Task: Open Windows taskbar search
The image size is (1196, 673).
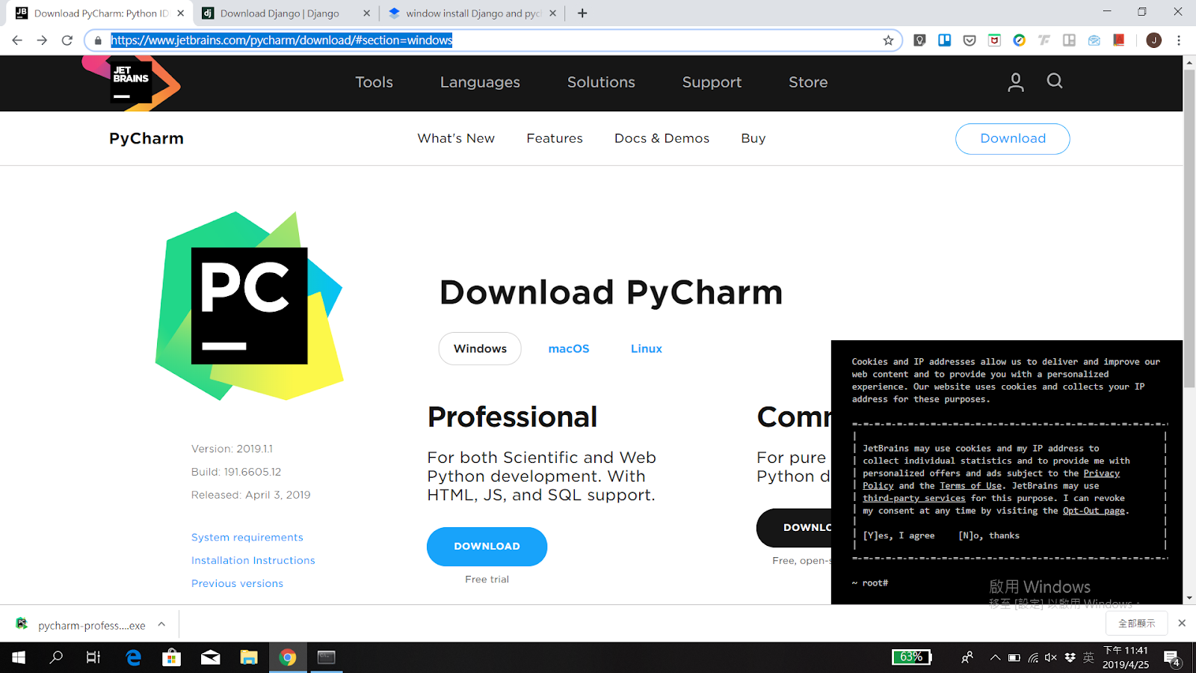Action: pos(56,657)
